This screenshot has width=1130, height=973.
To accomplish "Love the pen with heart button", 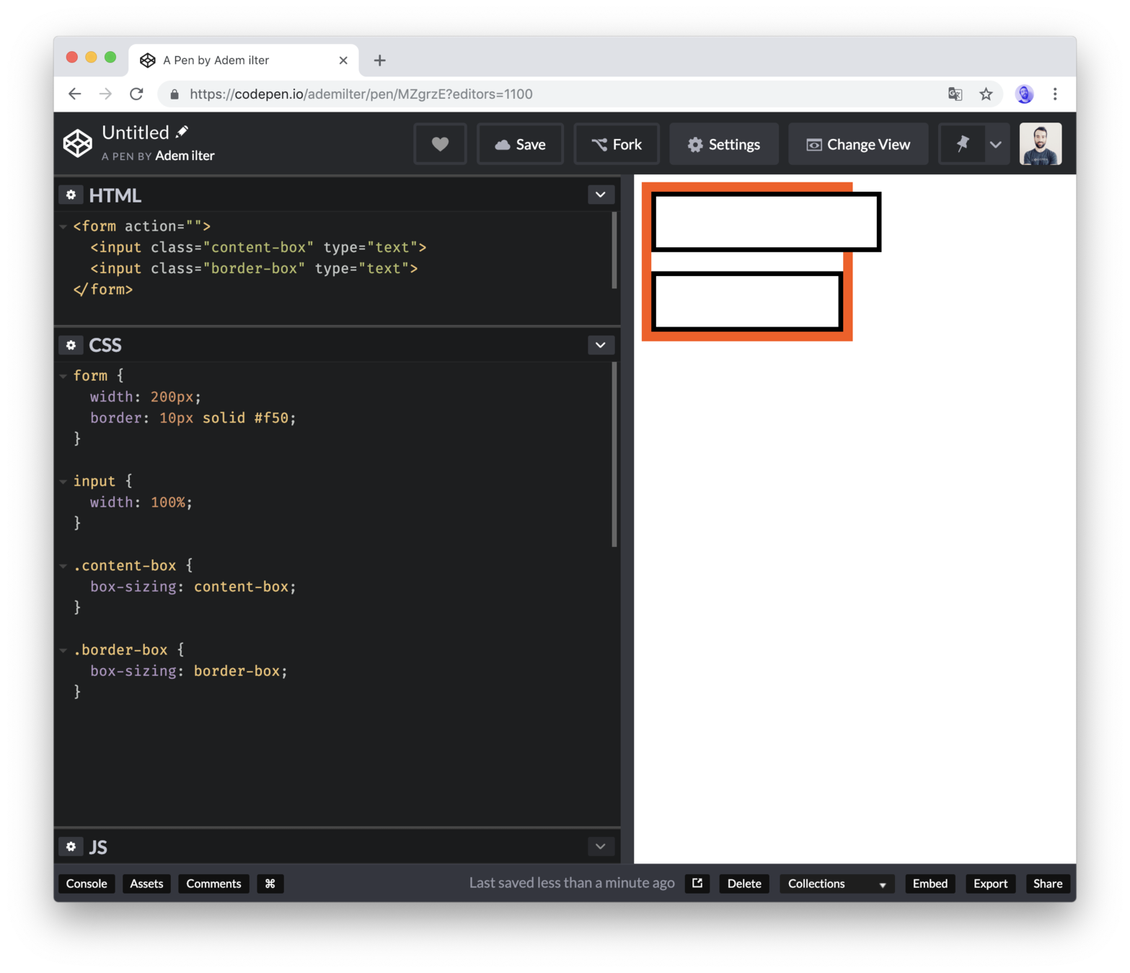I will [x=440, y=144].
